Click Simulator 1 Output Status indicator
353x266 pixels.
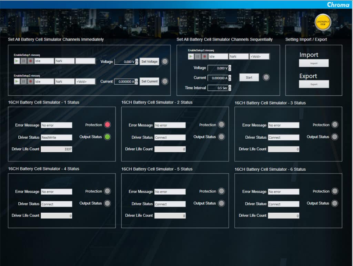point(107,137)
